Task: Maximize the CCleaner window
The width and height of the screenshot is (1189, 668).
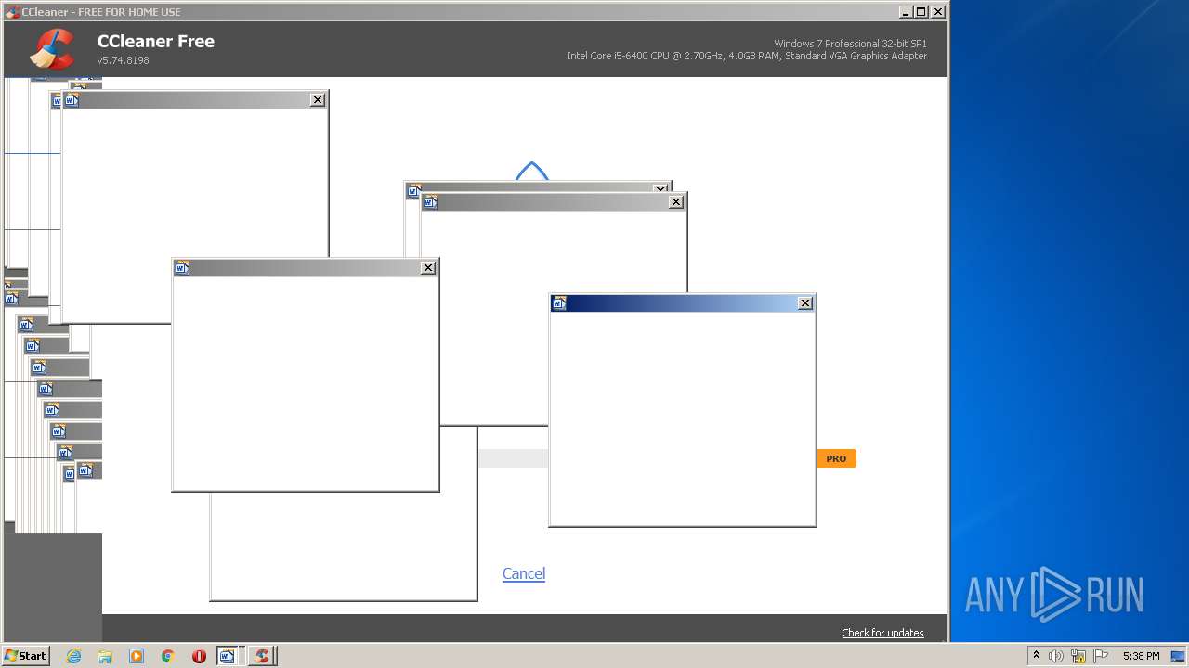Action: coord(921,12)
